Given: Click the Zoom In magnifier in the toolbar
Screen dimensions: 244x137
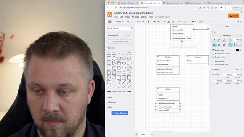Looking at the screenshot, I should [128, 22].
